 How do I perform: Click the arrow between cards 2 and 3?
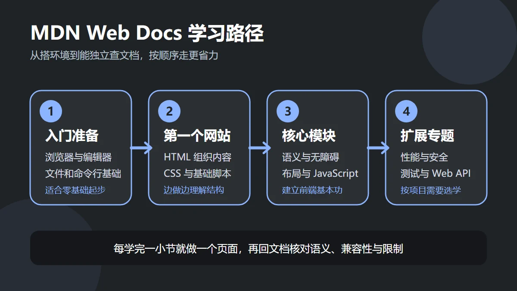click(x=260, y=148)
